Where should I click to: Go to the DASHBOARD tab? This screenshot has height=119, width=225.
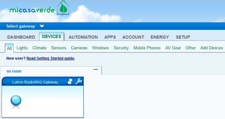[x=21, y=37]
